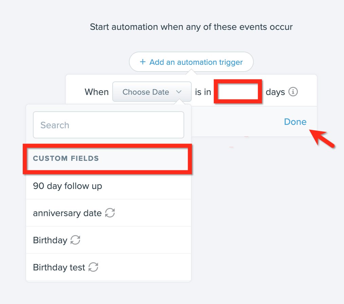344x304 pixels.
Task: Click the recurring icon beside Birthday test
Action: coord(93,267)
